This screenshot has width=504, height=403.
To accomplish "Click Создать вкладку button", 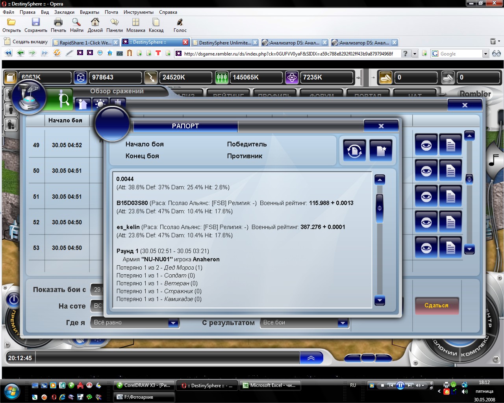I will pyautogui.click(x=26, y=42).
